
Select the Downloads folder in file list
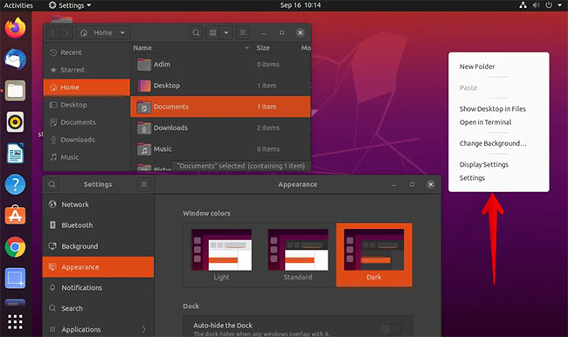click(x=220, y=127)
